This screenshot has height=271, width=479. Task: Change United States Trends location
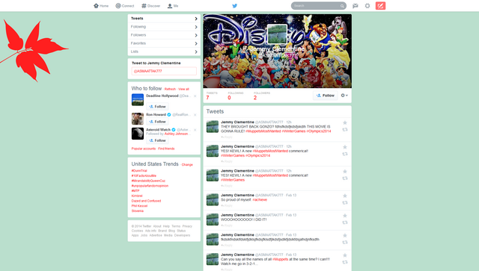click(x=187, y=165)
